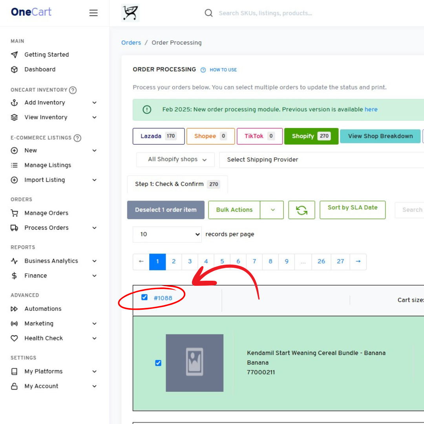The image size is (424, 424).
Task: Expand the New listings submenu chevron
Action: pyautogui.click(x=94, y=150)
